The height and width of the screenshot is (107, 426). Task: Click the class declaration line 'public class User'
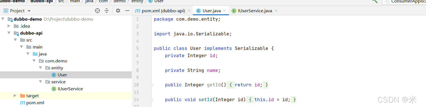click(x=214, y=48)
